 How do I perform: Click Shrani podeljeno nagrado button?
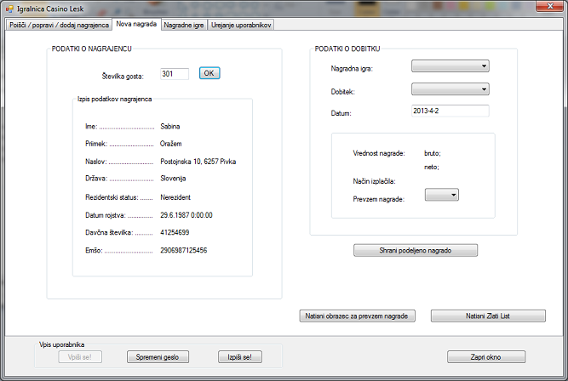(416, 250)
